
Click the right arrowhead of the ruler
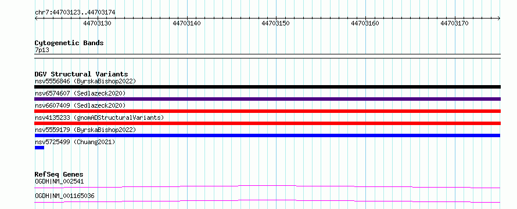(499, 19)
